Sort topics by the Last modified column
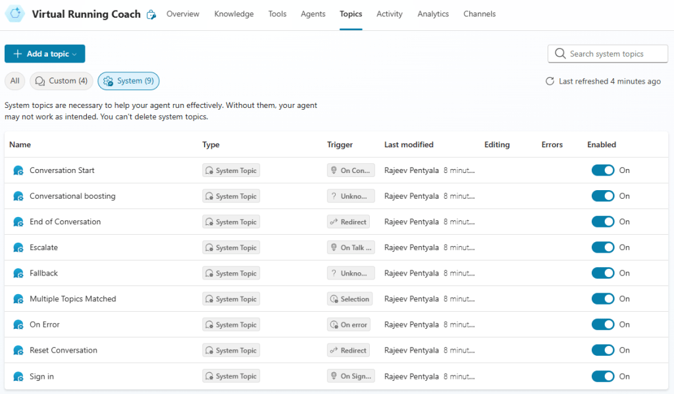This screenshot has height=394, width=674. 409,145
